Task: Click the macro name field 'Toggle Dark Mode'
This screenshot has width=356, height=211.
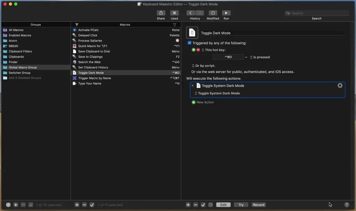Action: (x=273, y=33)
